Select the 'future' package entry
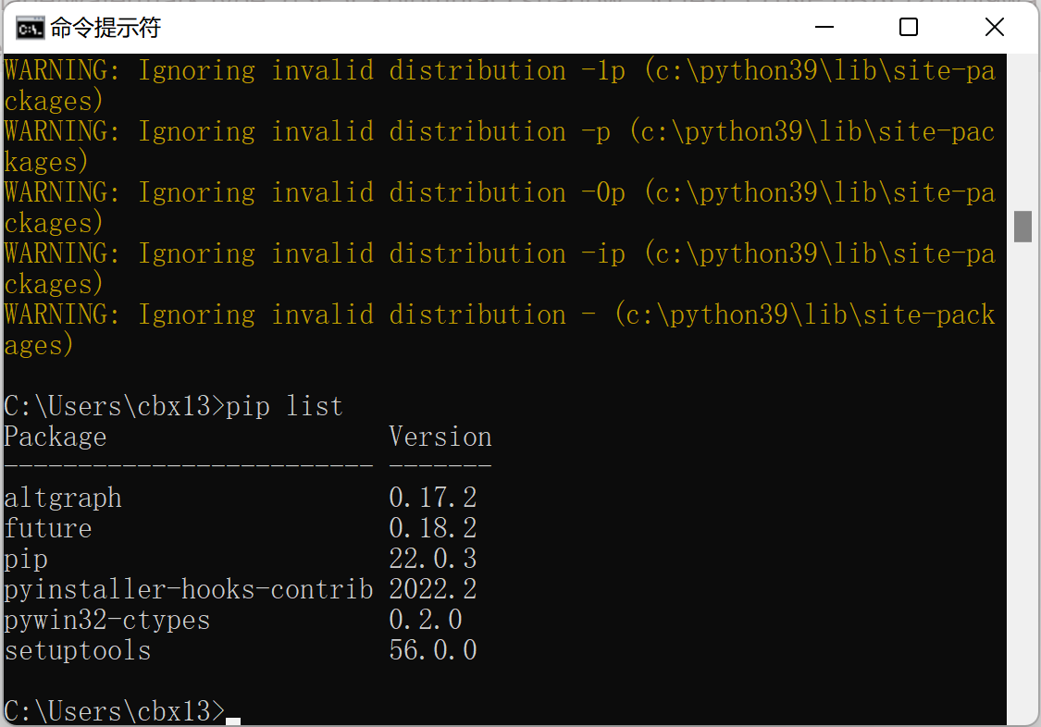This screenshot has height=727, width=1041. (48, 528)
